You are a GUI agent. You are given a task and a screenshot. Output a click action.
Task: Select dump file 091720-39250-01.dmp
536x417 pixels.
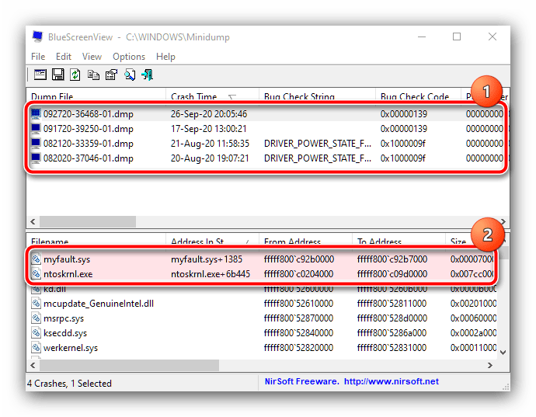(x=89, y=129)
